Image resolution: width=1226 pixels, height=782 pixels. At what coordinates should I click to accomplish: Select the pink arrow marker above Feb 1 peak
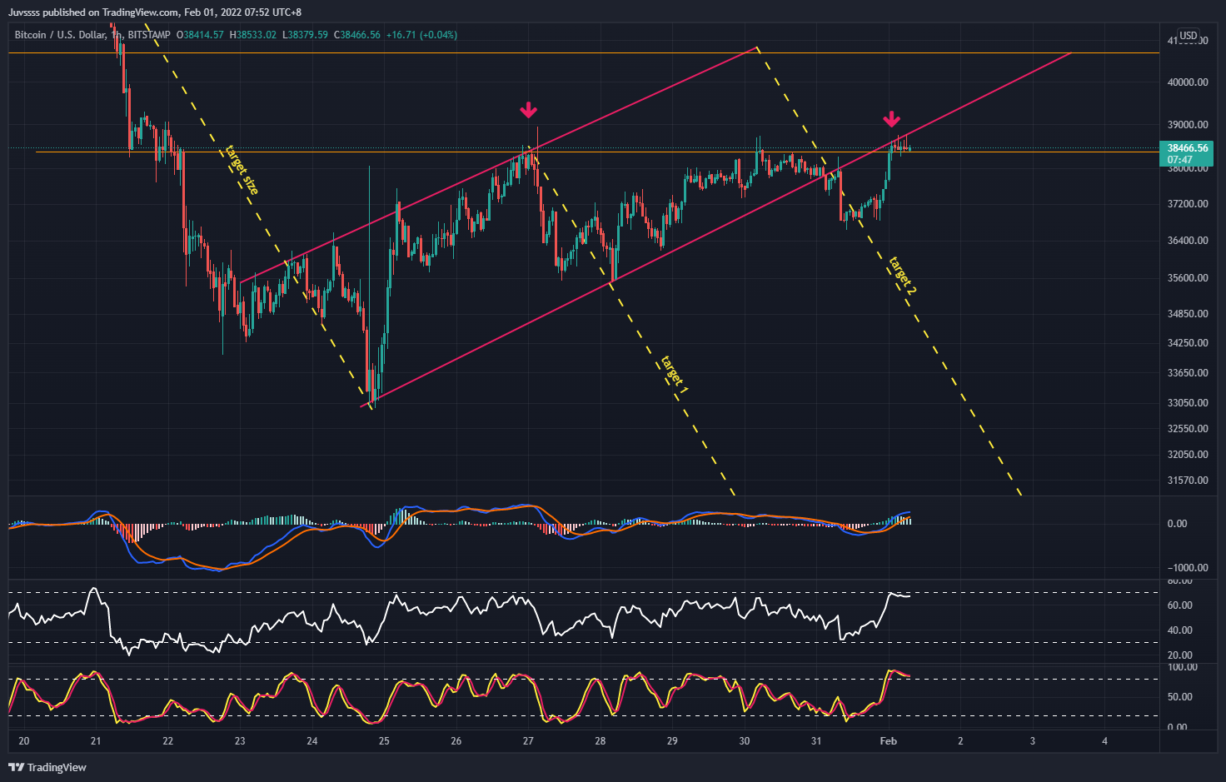click(891, 119)
